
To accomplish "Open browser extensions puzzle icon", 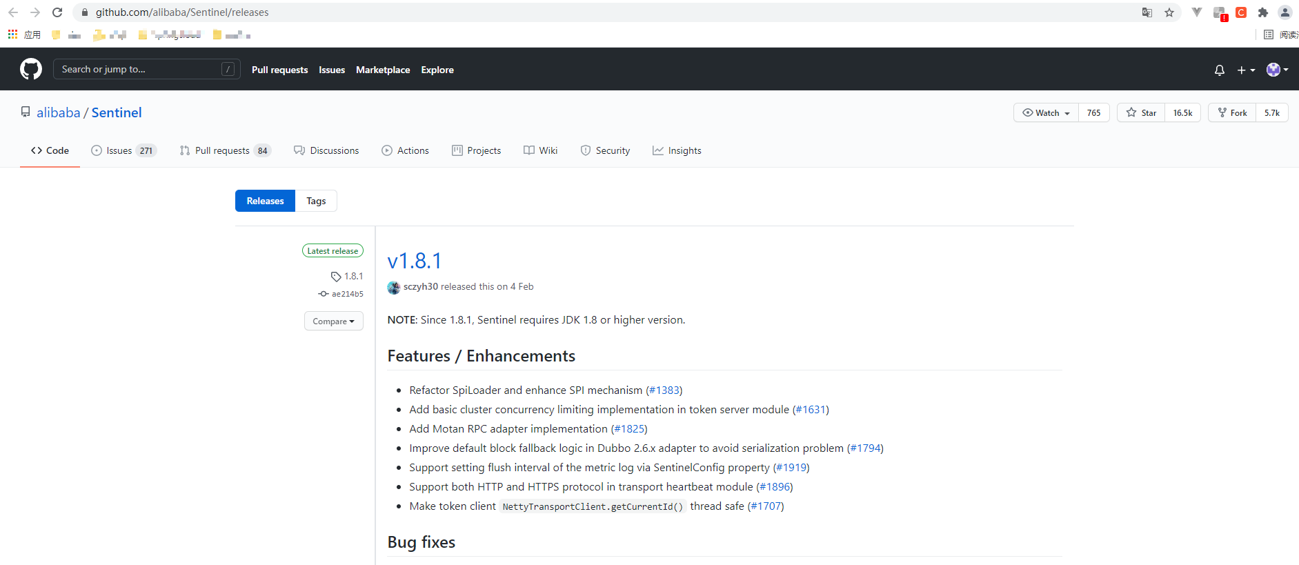I will 1263,12.
